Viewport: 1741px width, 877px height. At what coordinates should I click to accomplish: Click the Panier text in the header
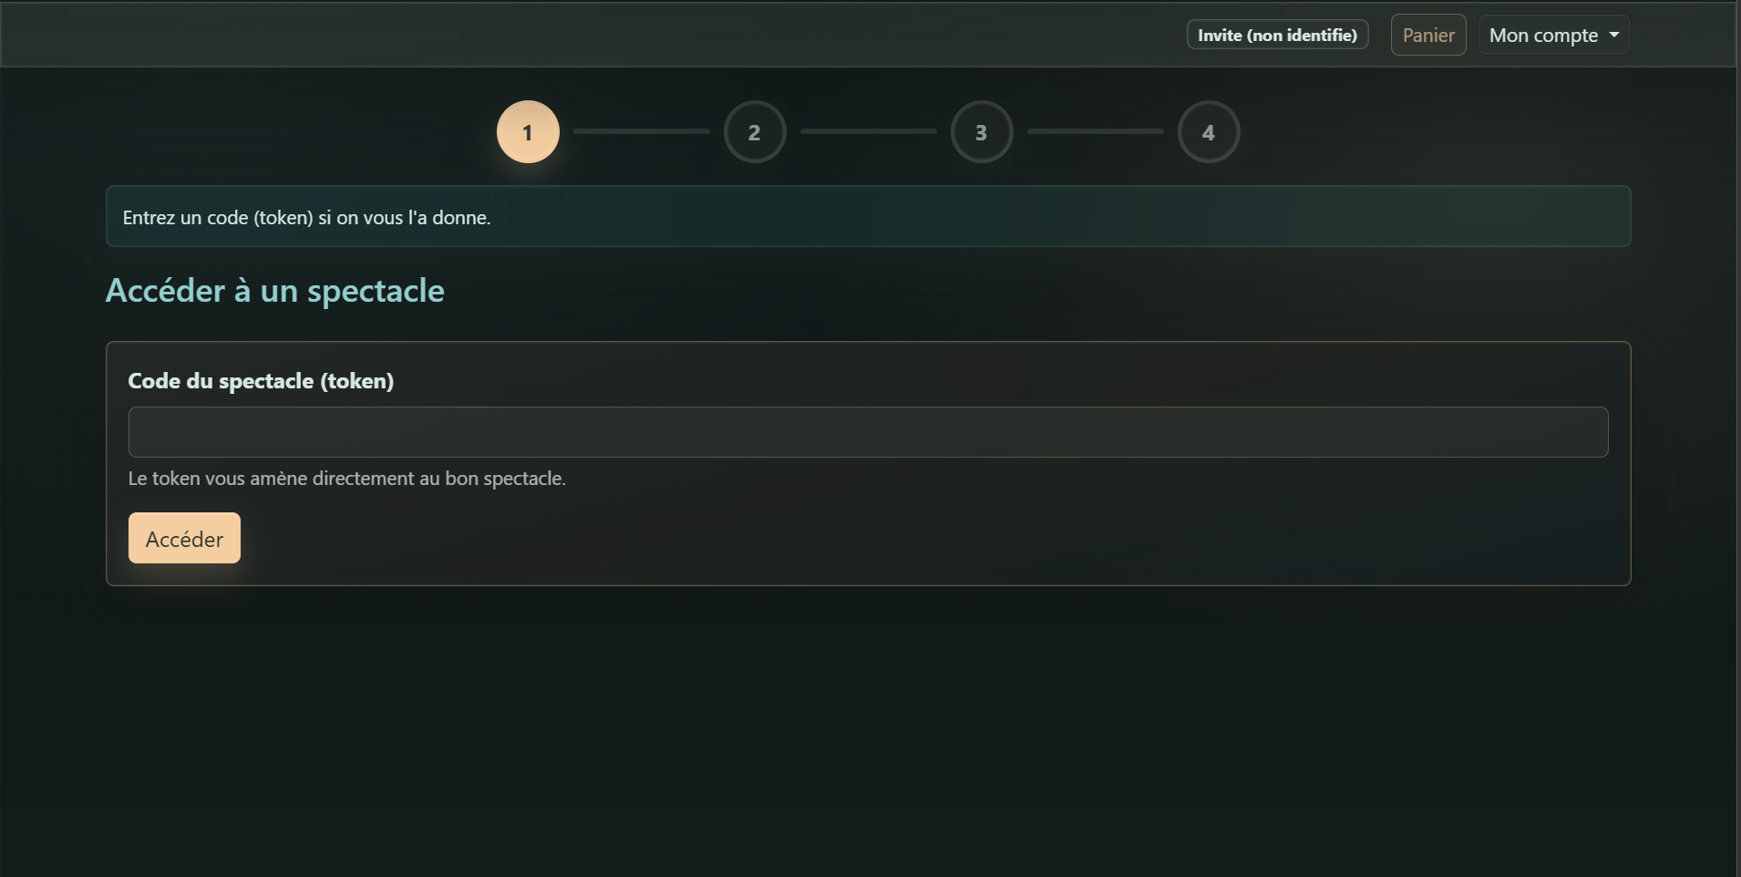tap(1427, 35)
